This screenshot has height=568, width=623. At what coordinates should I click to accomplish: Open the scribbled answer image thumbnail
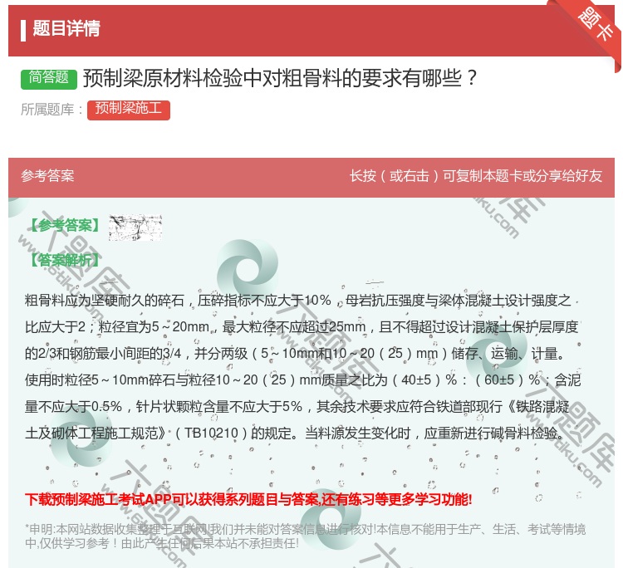coord(135,228)
